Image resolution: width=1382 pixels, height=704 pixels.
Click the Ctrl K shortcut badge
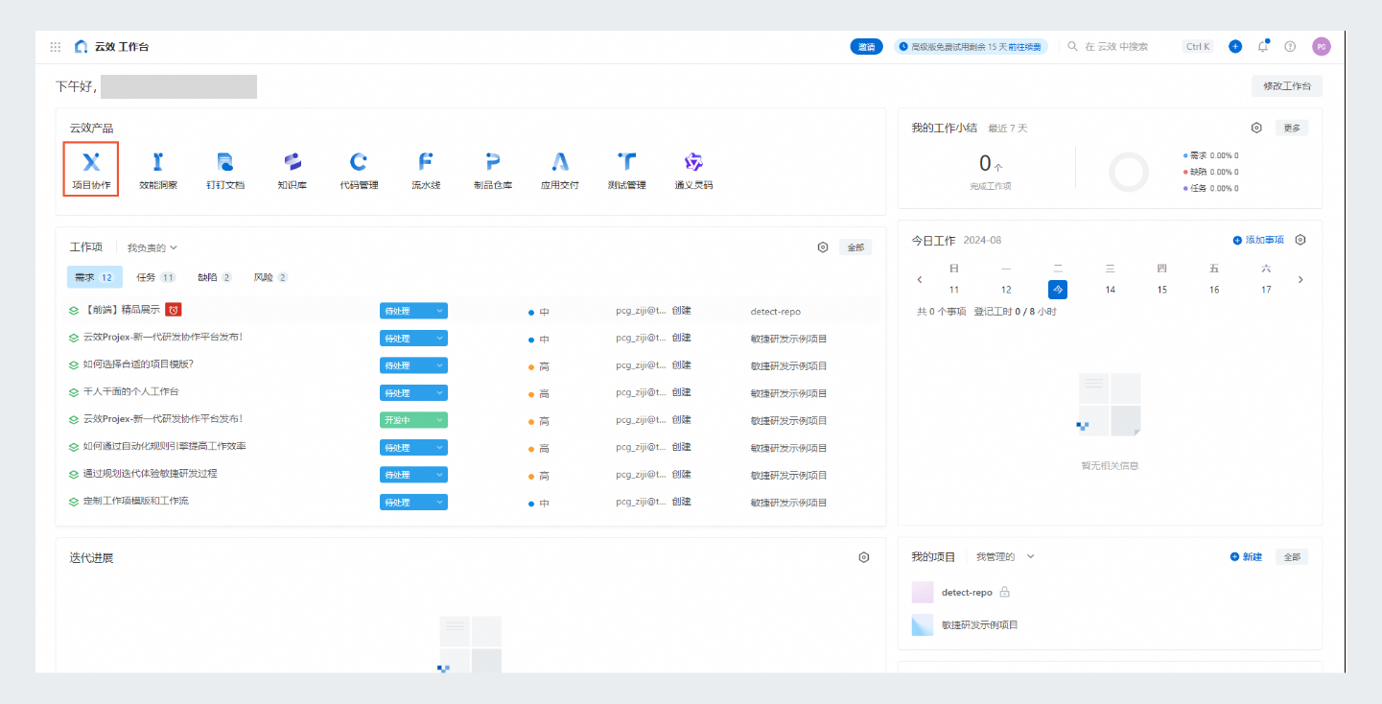(x=1198, y=46)
